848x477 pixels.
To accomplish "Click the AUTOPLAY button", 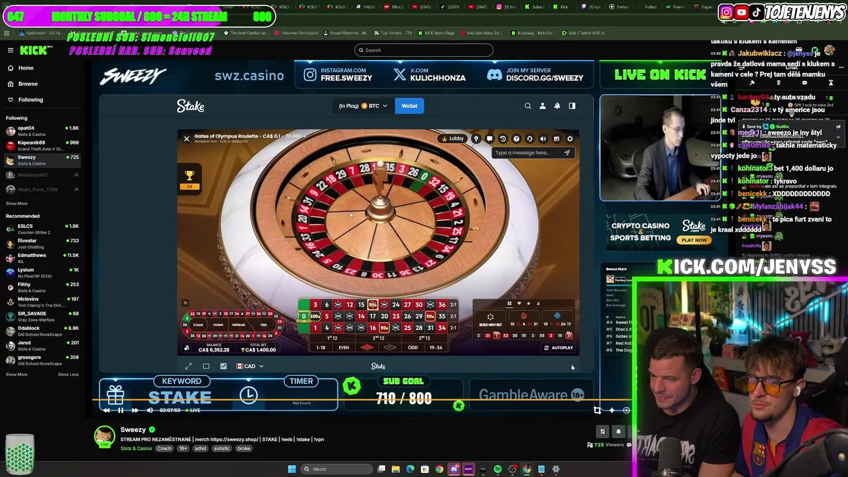I will (x=558, y=348).
